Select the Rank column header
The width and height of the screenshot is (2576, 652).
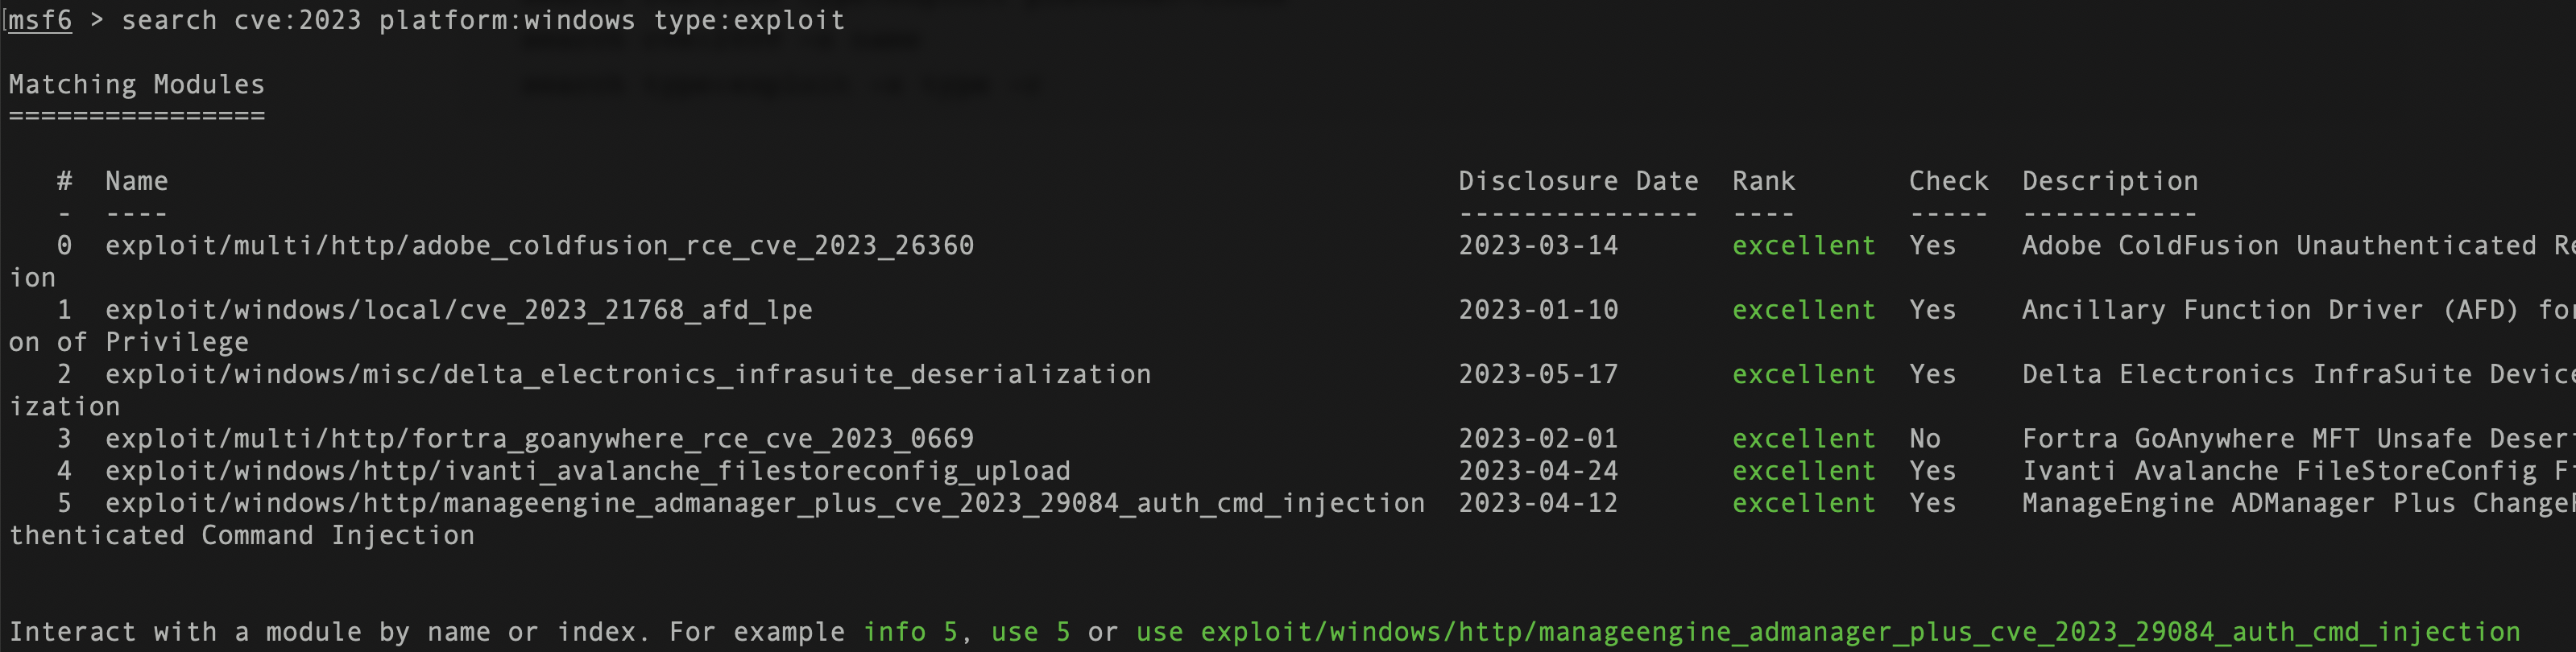[1763, 181]
